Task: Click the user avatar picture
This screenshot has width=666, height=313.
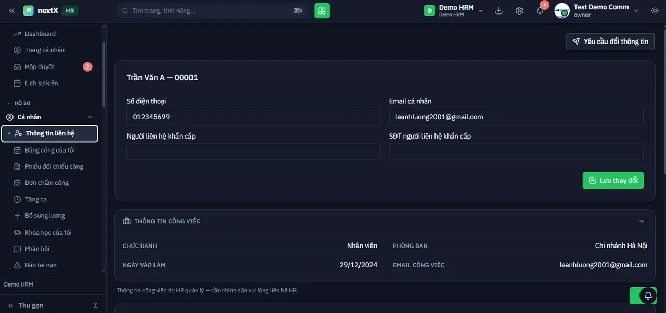Action: click(562, 10)
